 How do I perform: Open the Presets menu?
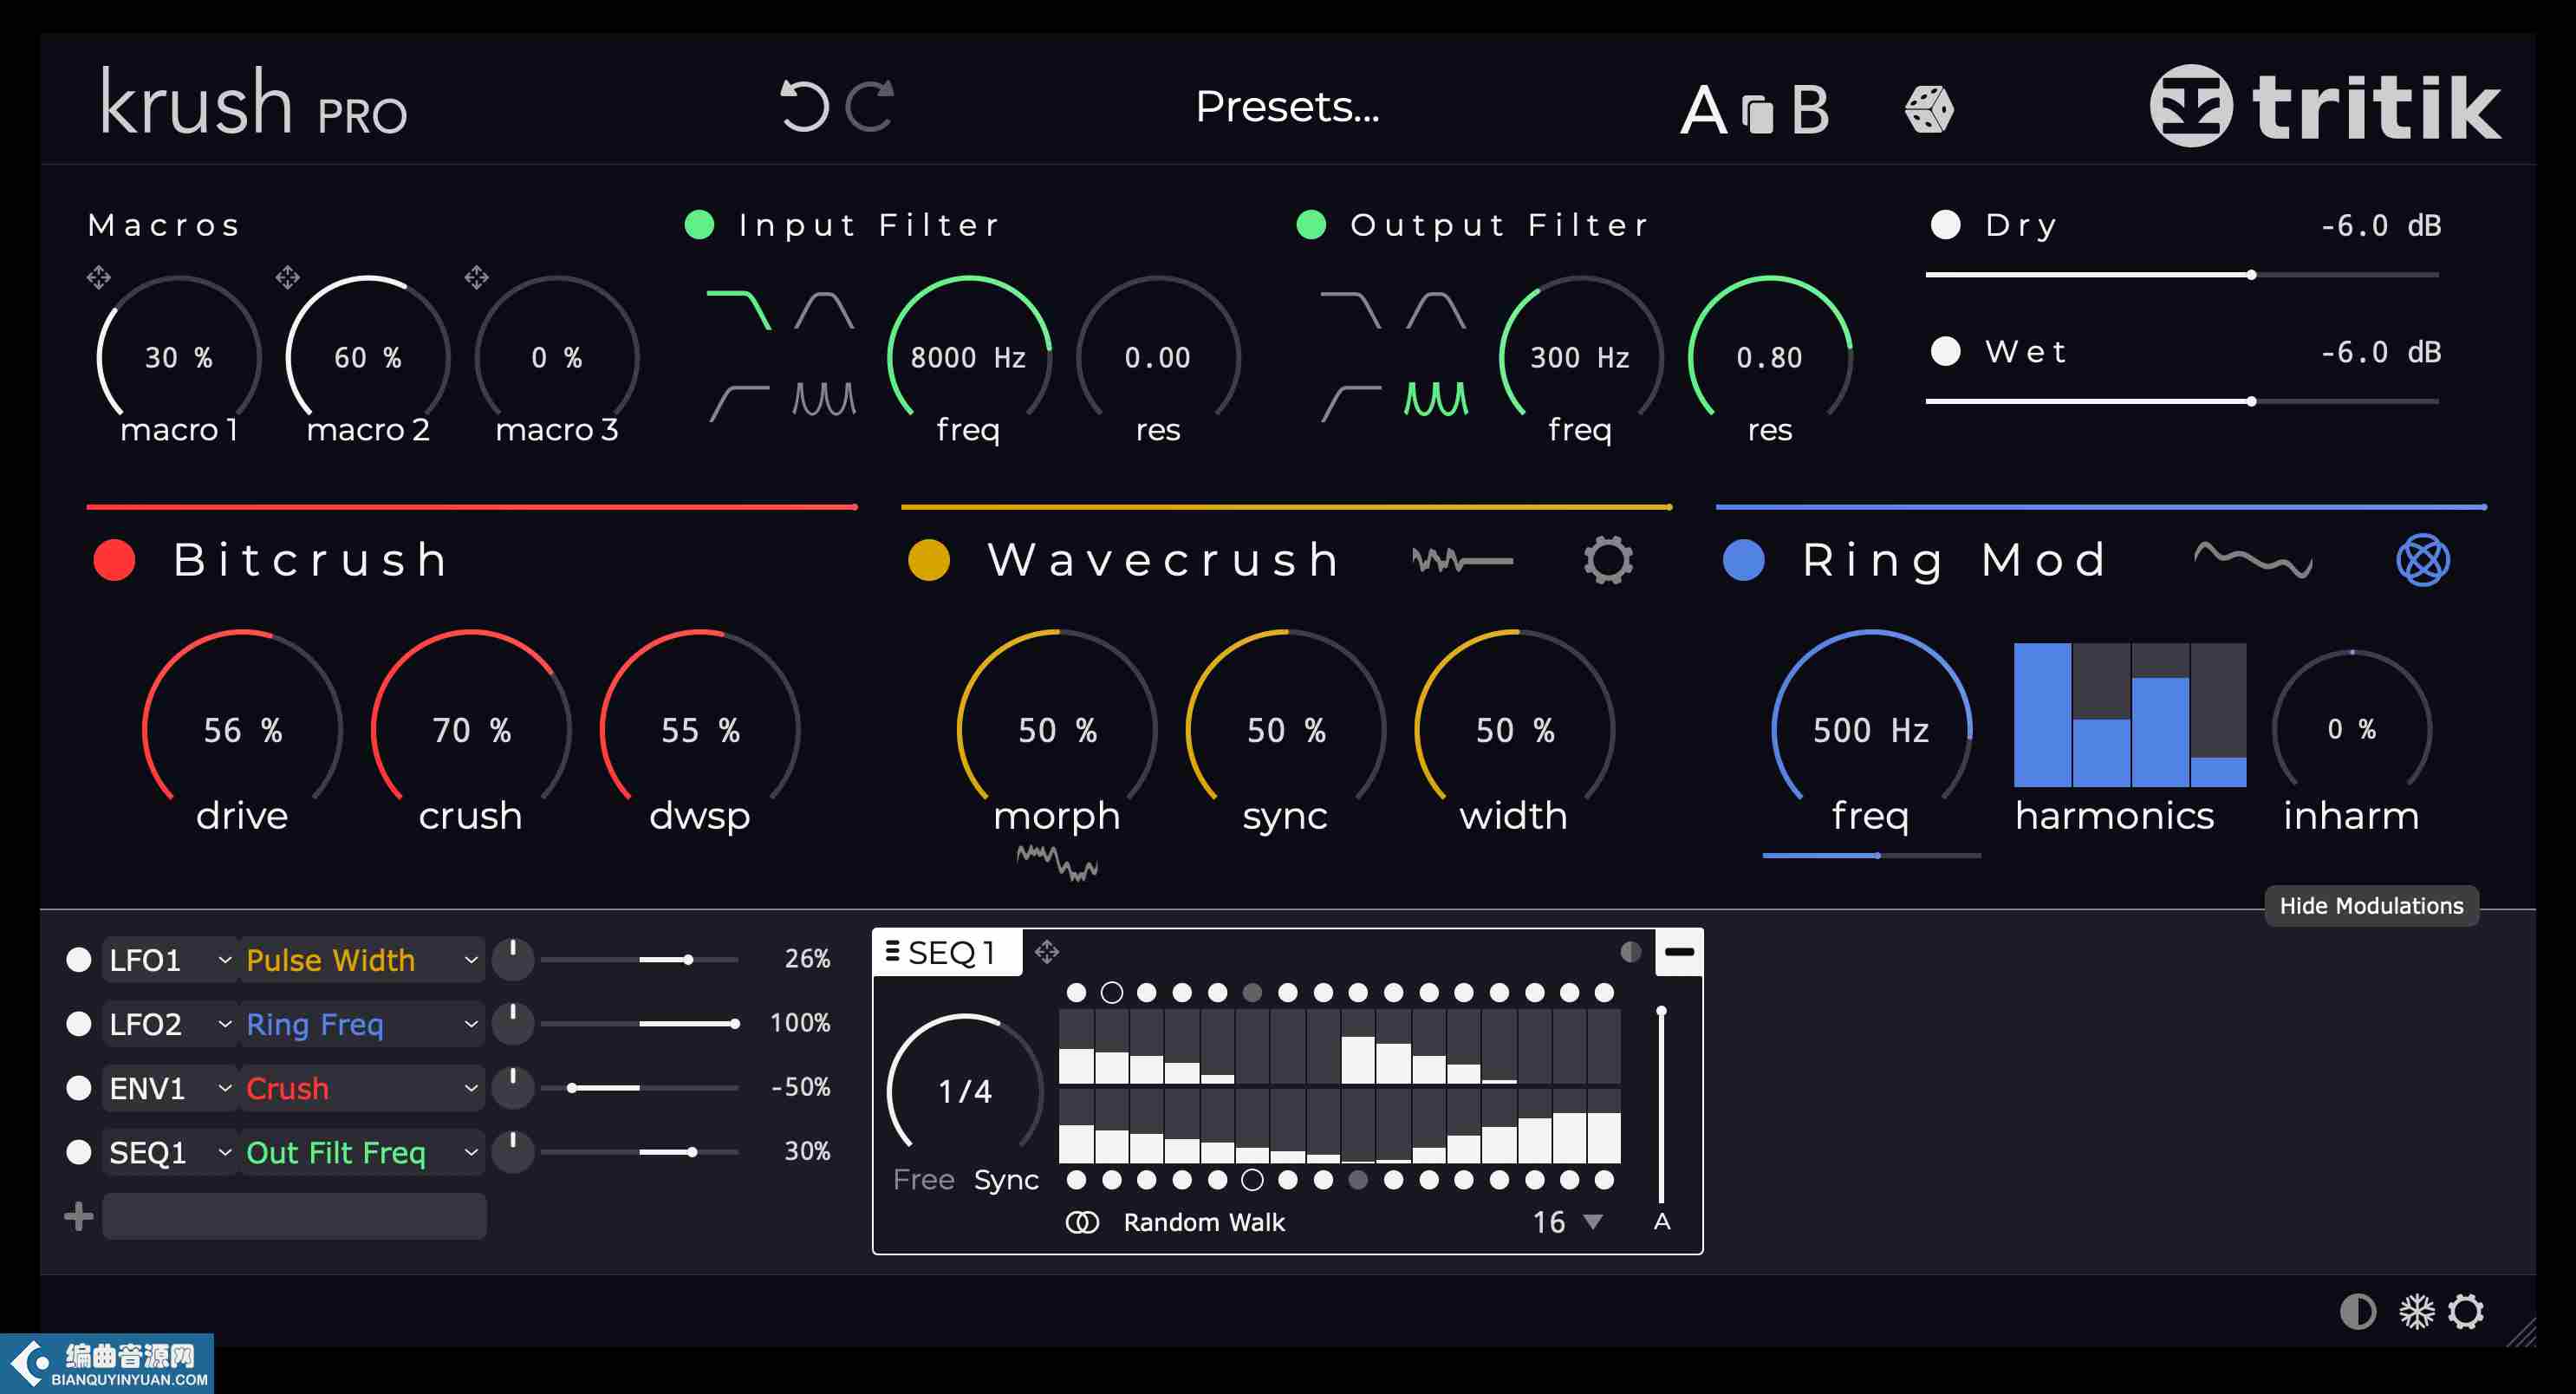pos(1287,106)
